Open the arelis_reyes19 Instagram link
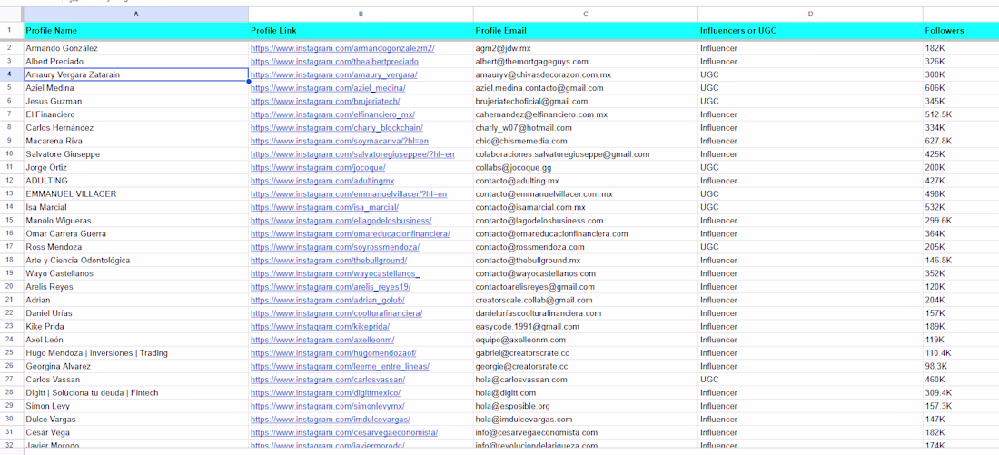999x455 pixels. click(x=331, y=287)
